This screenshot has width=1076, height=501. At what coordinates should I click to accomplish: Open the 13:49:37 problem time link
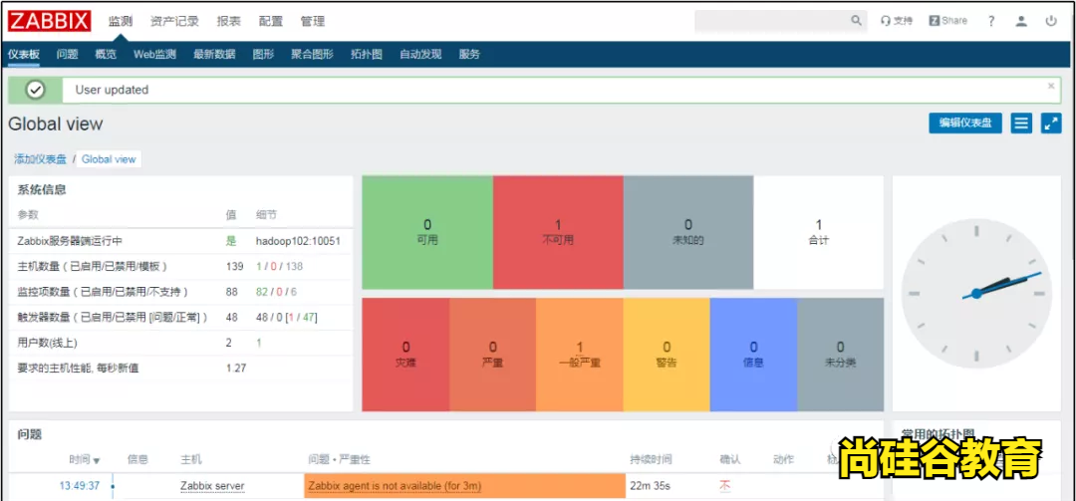80,486
